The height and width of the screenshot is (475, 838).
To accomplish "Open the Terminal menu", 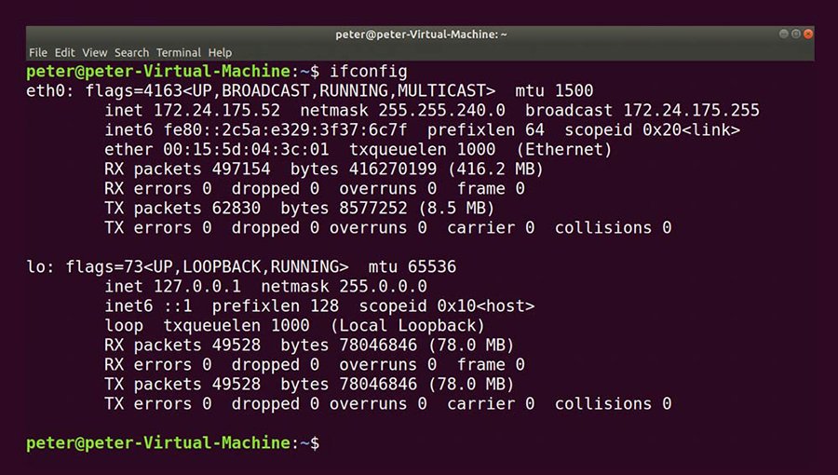I will [178, 53].
